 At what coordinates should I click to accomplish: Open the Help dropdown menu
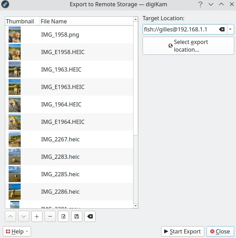click(17, 231)
